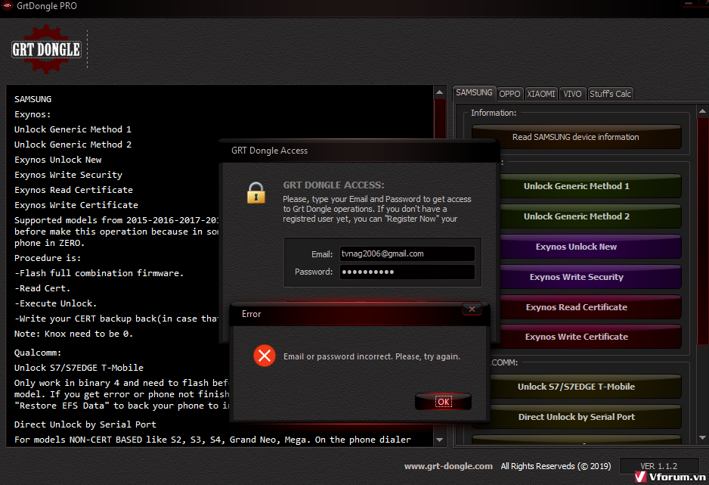Focus the Email input field
Image resolution: width=709 pixels, height=485 pixels.
[407, 253]
